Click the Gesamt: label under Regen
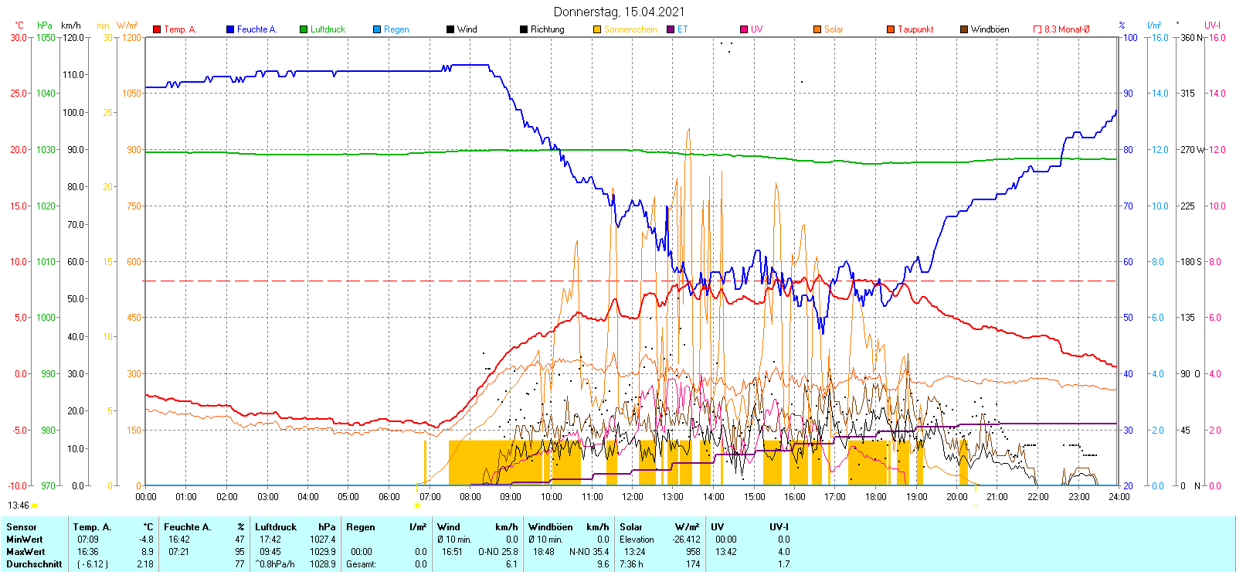 click(361, 564)
